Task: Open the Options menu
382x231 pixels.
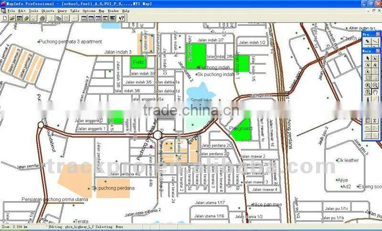Action: click(x=89, y=11)
